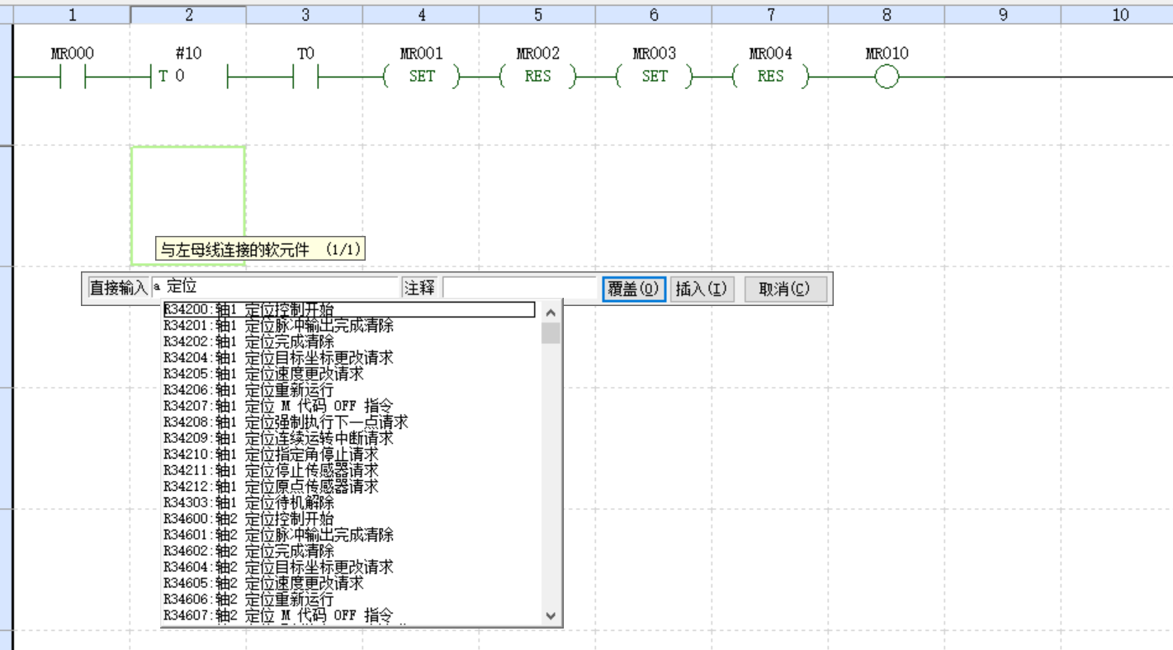Click the MR000 normally-open contact
Viewport: 1173px width, 650px height.
(x=72, y=77)
